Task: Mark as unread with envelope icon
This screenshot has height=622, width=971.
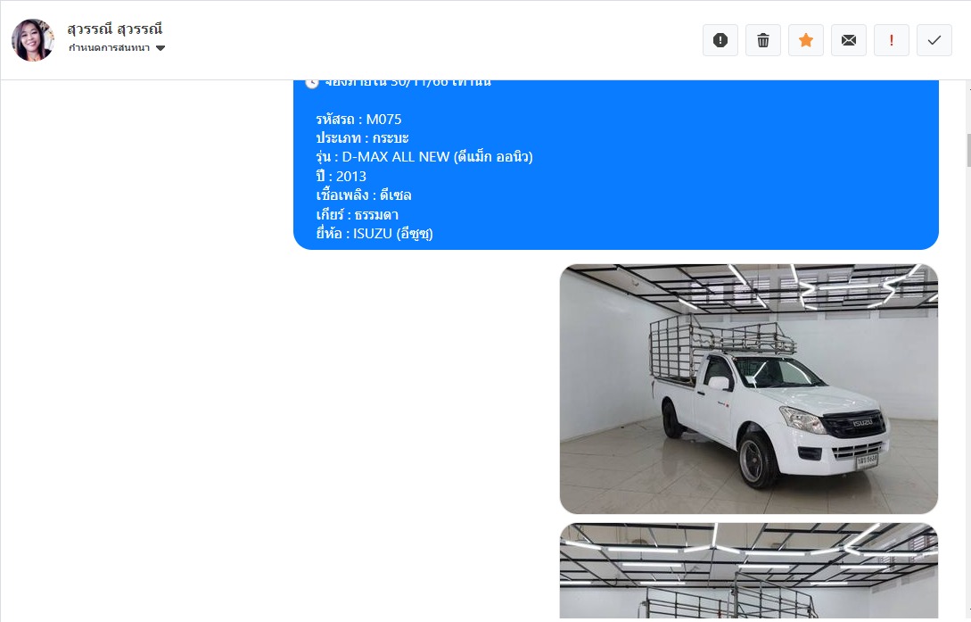Action: (848, 40)
